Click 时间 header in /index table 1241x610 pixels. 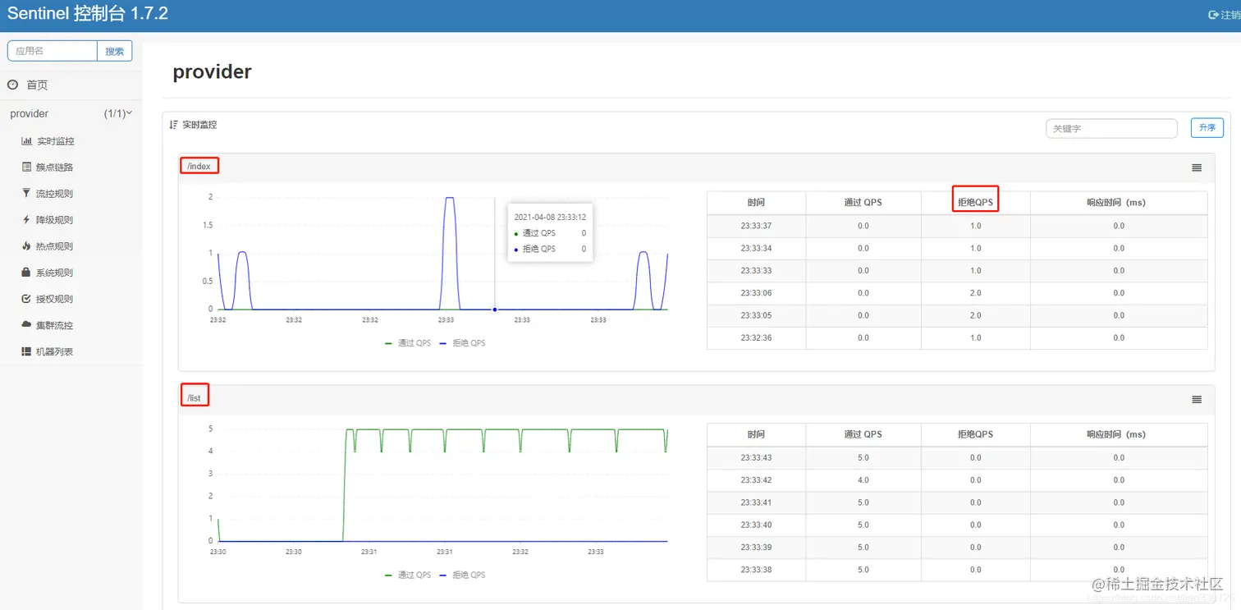756,202
